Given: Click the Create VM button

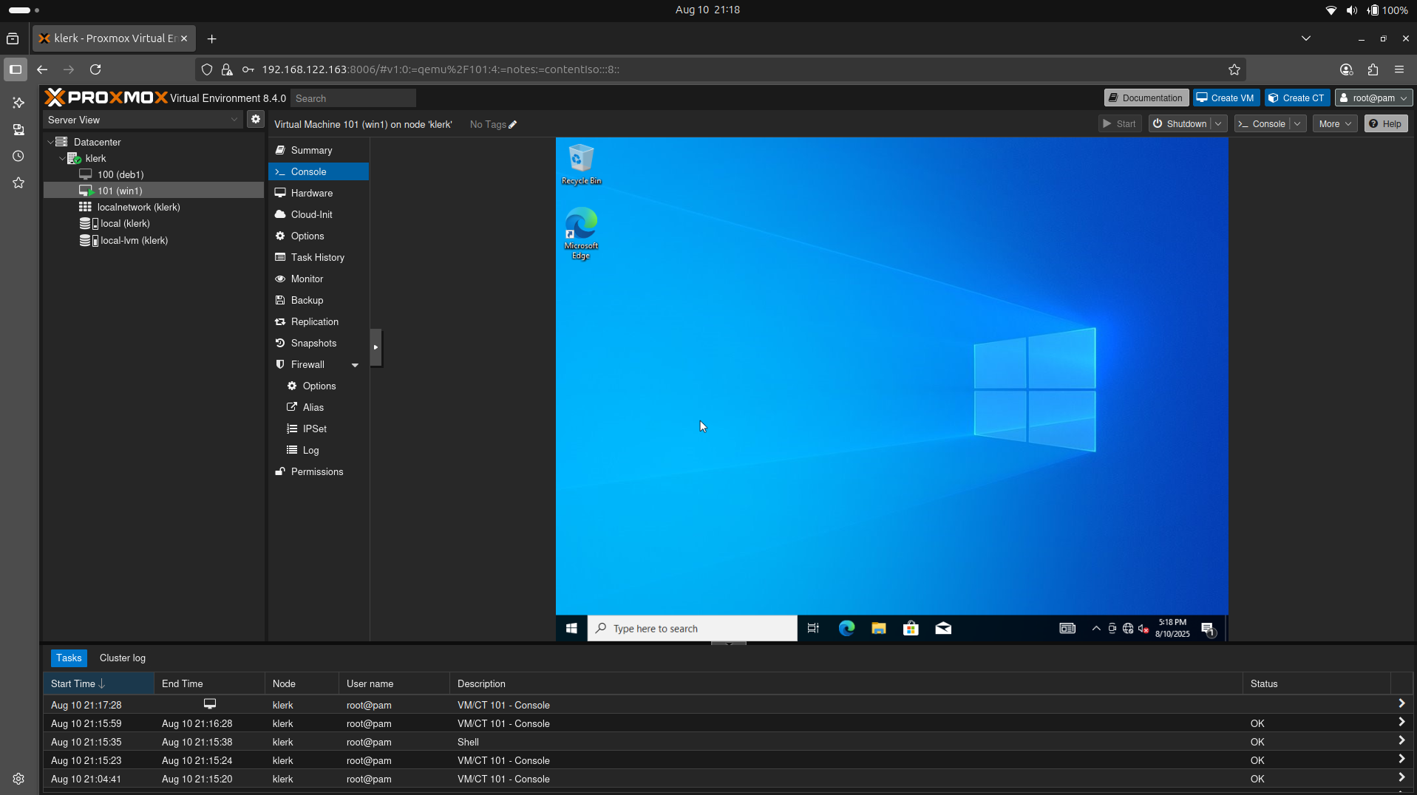Looking at the screenshot, I should 1226,98.
